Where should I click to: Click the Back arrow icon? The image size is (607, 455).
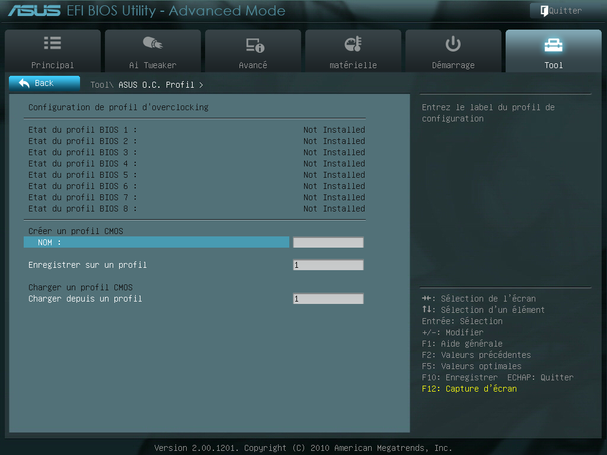[24, 84]
